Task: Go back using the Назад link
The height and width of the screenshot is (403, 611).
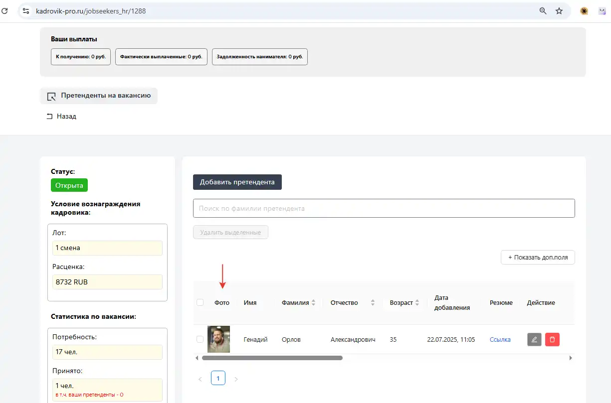Action: click(61, 117)
